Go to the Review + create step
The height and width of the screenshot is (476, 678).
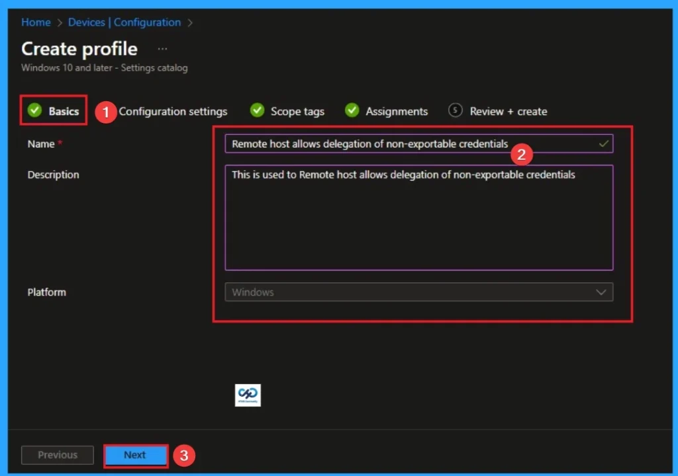(508, 111)
